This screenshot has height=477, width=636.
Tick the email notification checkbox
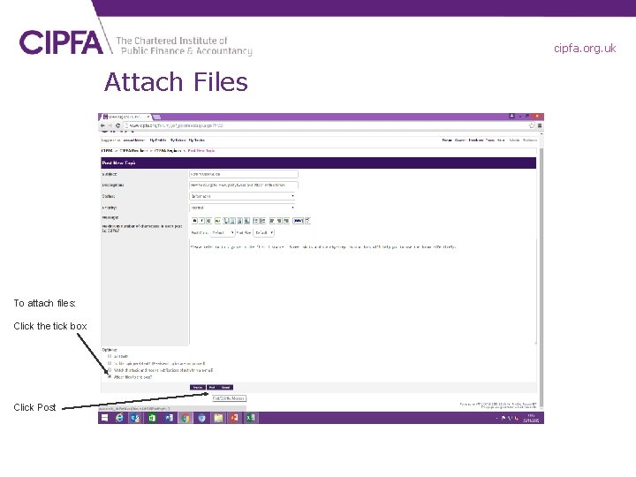coord(110,370)
